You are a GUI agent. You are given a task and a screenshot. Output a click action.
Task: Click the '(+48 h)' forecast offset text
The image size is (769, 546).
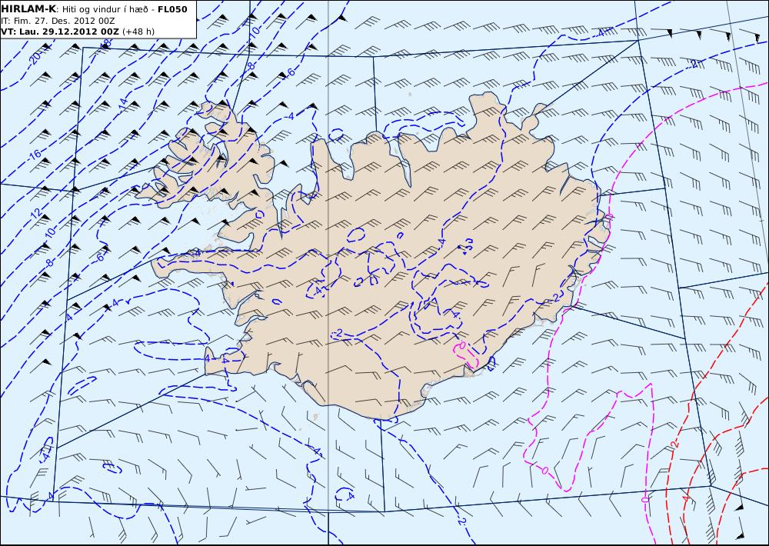click(138, 32)
